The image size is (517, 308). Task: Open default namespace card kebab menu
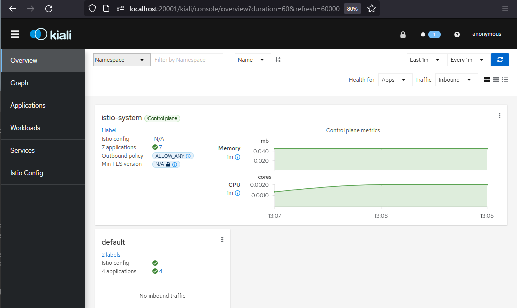point(222,240)
